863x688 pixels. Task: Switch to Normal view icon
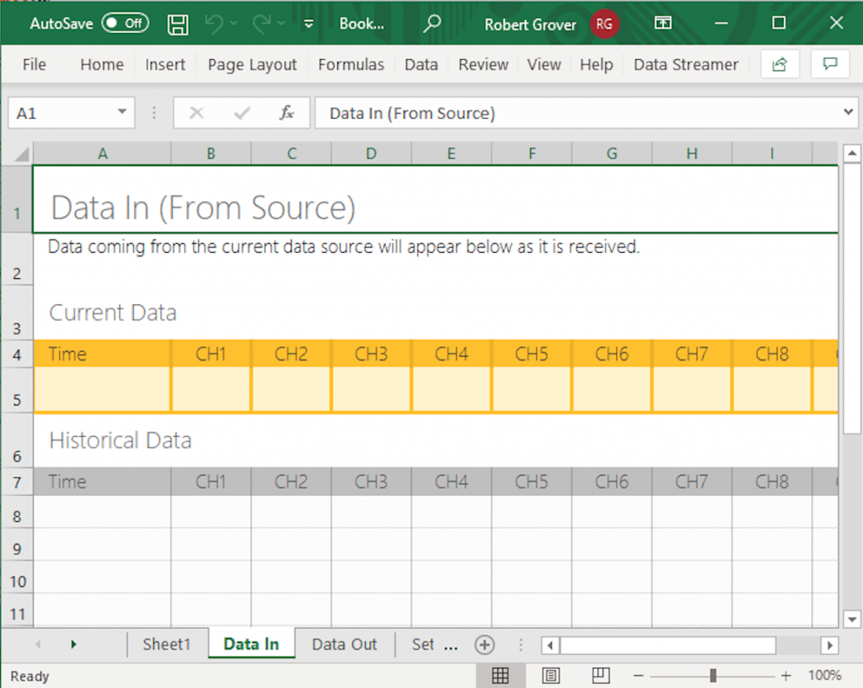[x=500, y=675]
